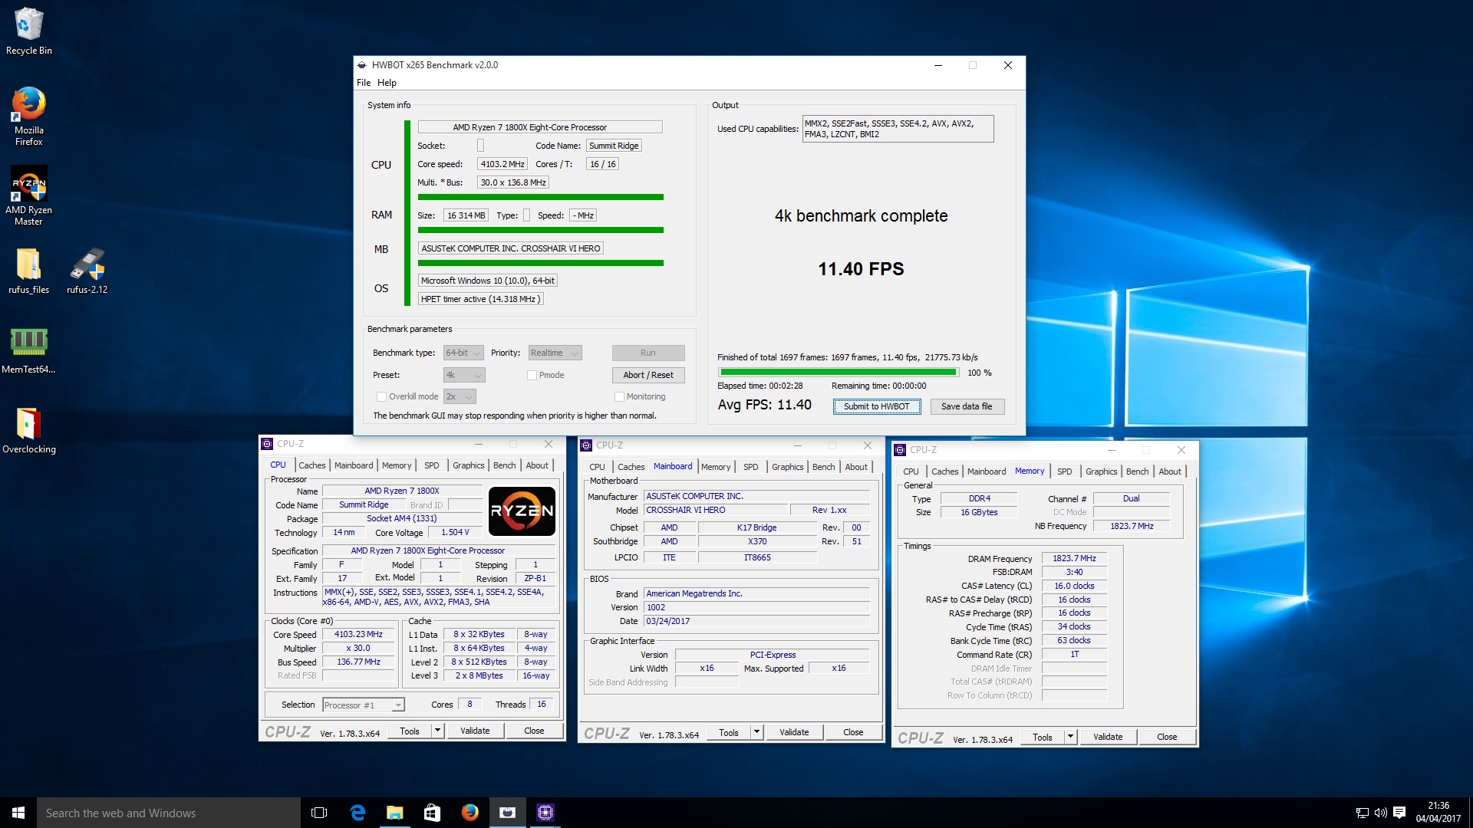Viewport: 1473px width, 828px height.
Task: Open the Windows Store taskbar icon
Action: tap(433, 813)
